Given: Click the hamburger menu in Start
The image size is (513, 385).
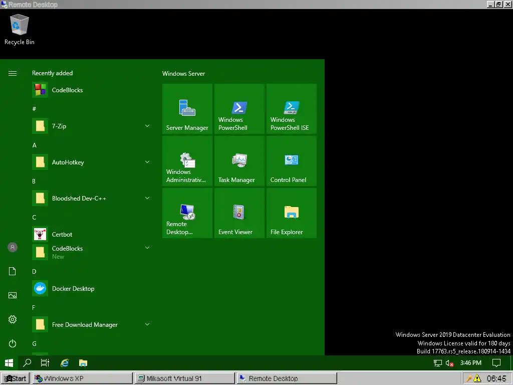Looking at the screenshot, I should [x=13, y=73].
